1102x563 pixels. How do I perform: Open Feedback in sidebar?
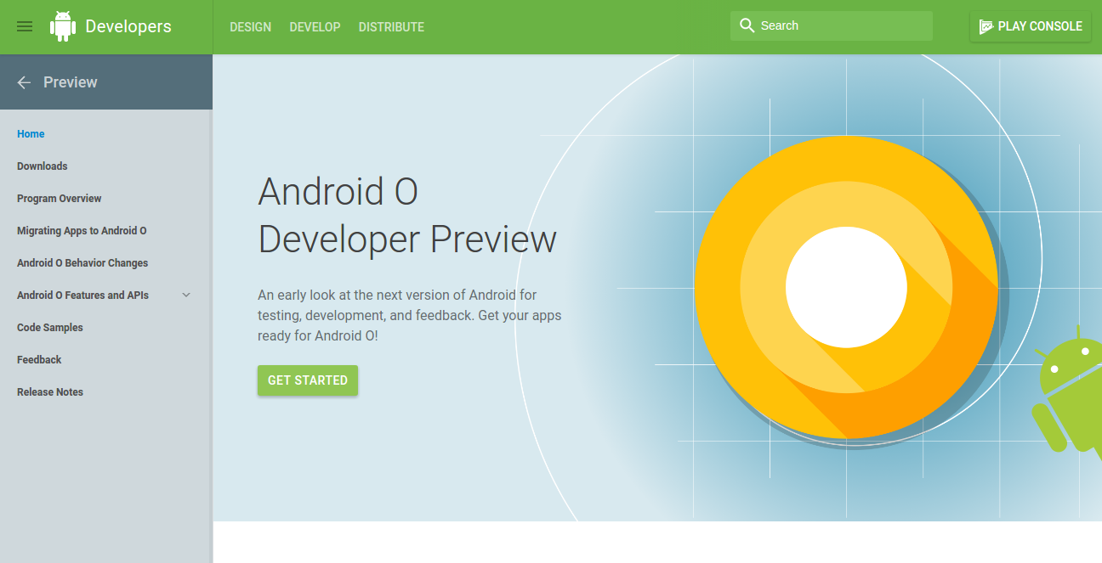[x=39, y=360]
